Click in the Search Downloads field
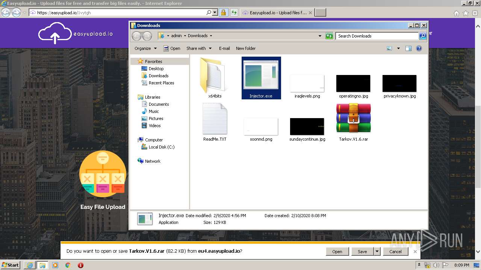This screenshot has width=481, height=270. 377,36
